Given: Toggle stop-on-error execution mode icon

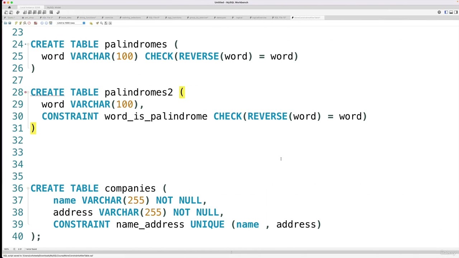Looking at the screenshot, I should 36,23.
